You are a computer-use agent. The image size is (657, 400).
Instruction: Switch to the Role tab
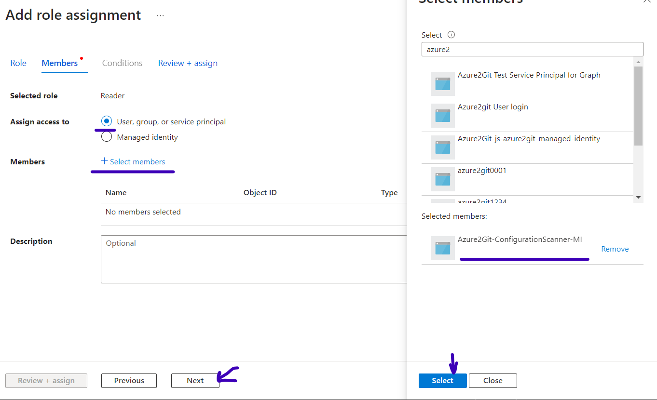coord(18,63)
